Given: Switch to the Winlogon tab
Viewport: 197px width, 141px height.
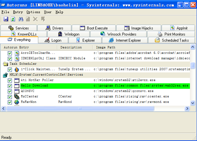Looking at the screenshot, I should (69, 34).
